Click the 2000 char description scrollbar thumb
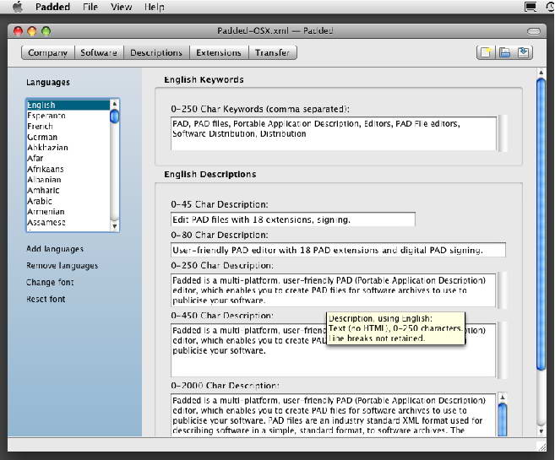The image size is (555, 460). point(503,419)
